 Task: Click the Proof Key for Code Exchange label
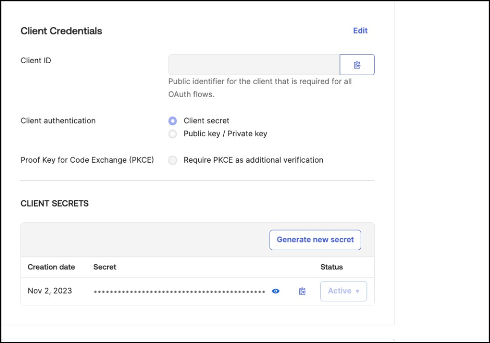(x=87, y=160)
